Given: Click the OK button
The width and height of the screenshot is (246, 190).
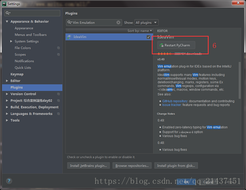Looking at the screenshot, I should 186,182.
